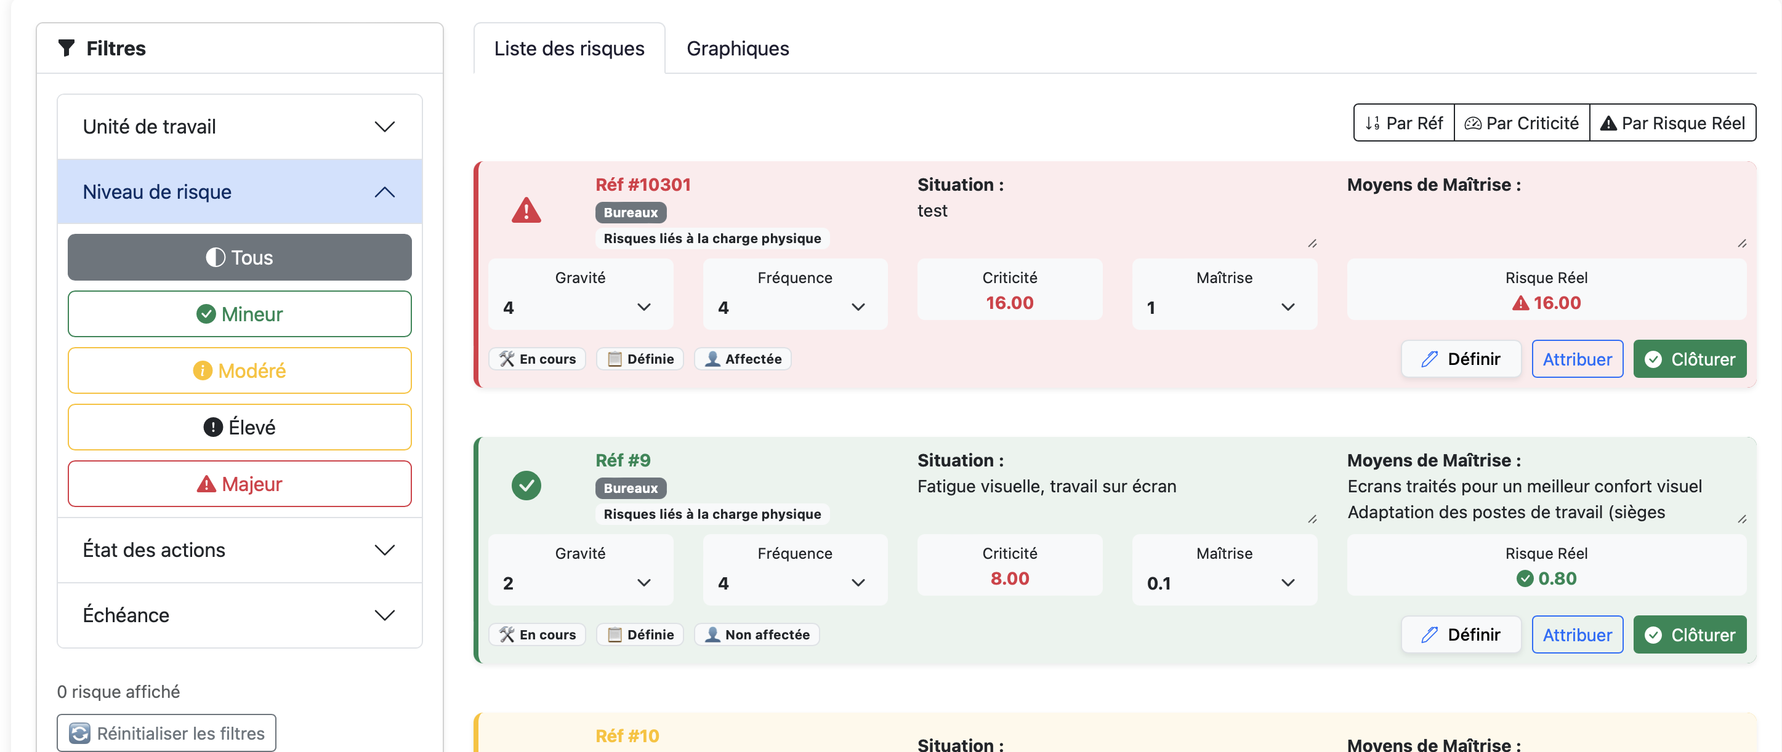Click the green check next to Risque Réel 0.80
Image resolution: width=1782 pixels, height=752 pixels.
[1525, 578]
